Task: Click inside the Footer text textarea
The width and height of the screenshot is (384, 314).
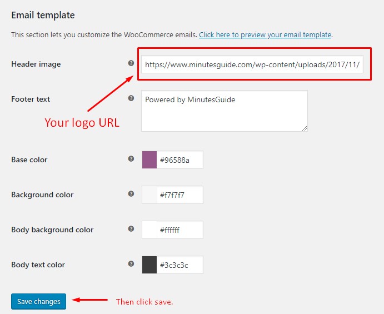Action: (x=225, y=111)
